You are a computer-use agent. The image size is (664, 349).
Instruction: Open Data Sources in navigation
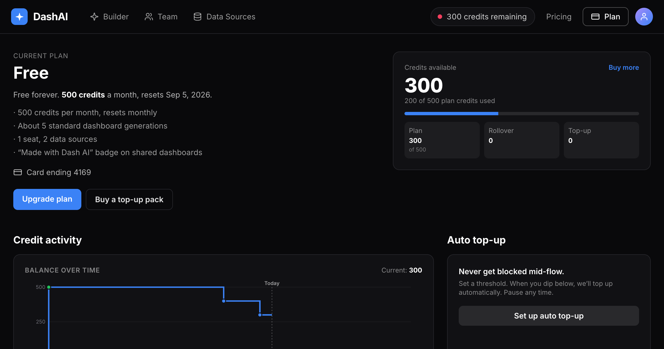click(224, 17)
